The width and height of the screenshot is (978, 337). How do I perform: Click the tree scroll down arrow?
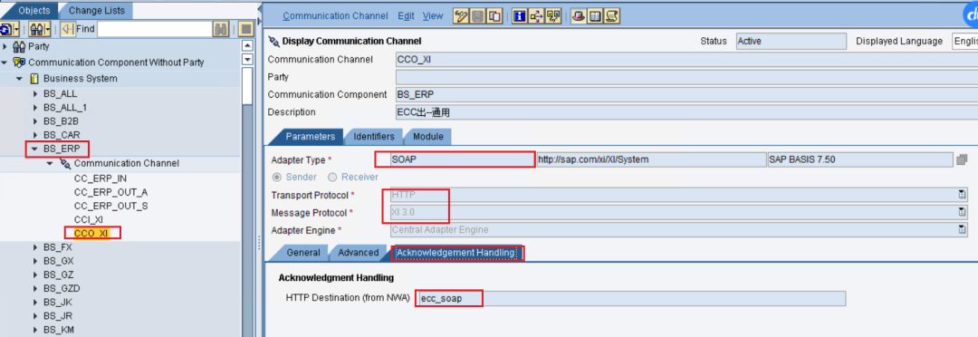pos(247,59)
